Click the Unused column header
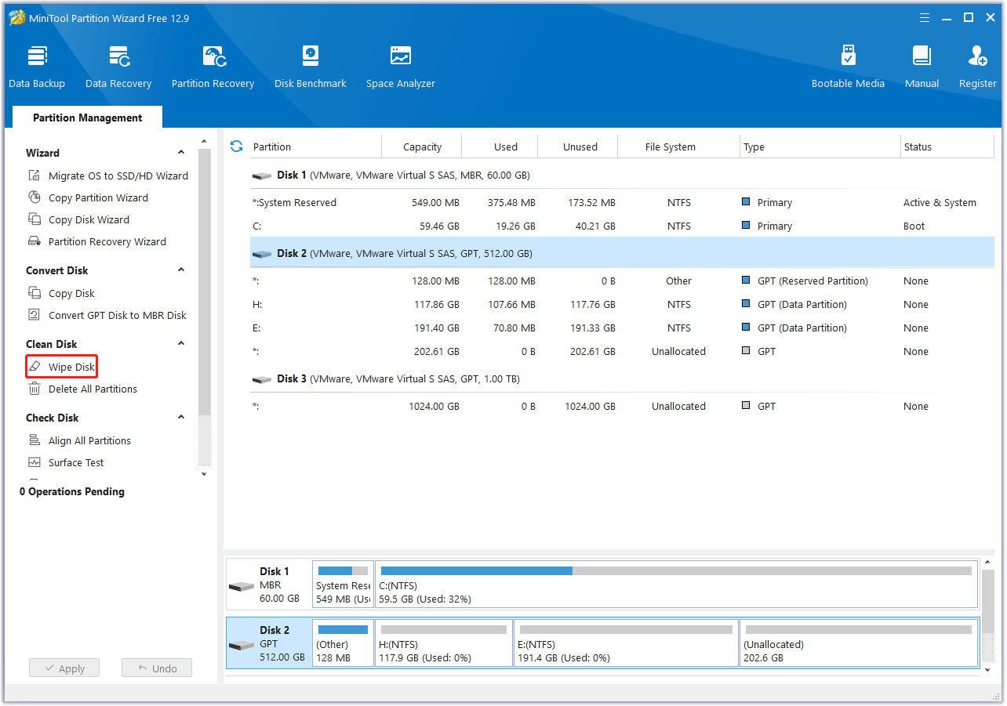Screen dimensions: 1007x706 click(x=578, y=147)
